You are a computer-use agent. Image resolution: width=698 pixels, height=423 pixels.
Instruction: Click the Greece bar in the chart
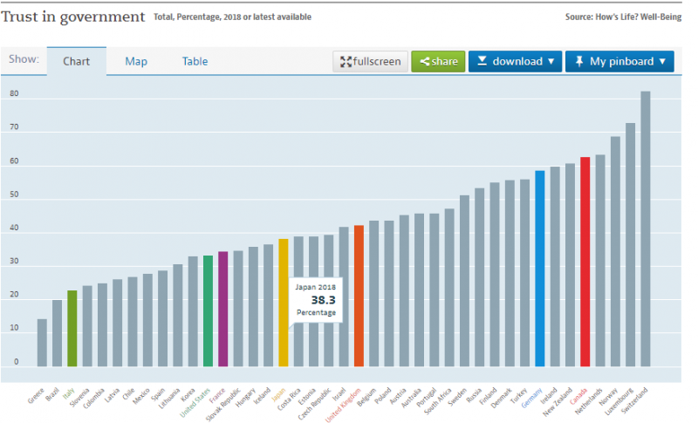point(42,343)
